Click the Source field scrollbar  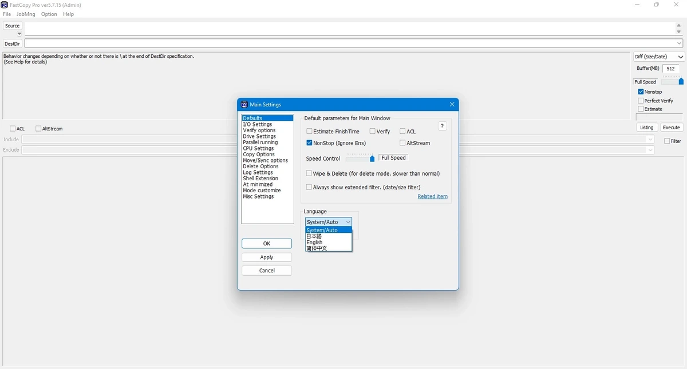coord(680,29)
